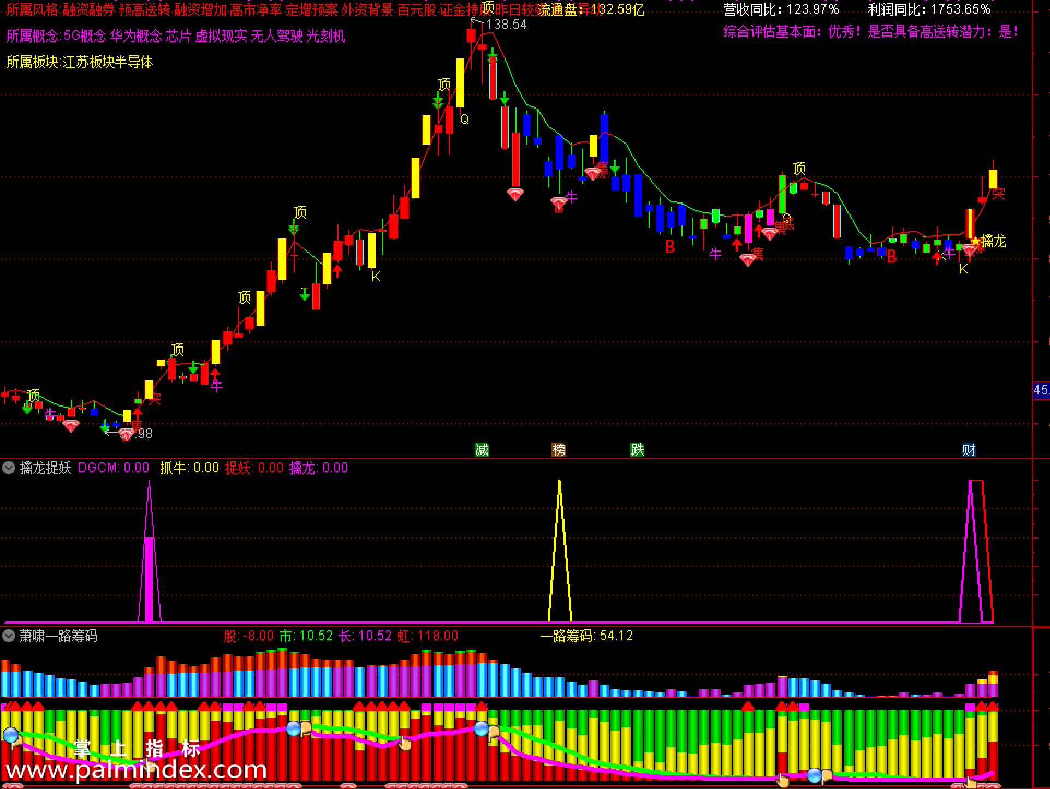This screenshot has width=1050, height=789.
Task: Click the red diamond at the 98 low
Action: pos(127,434)
